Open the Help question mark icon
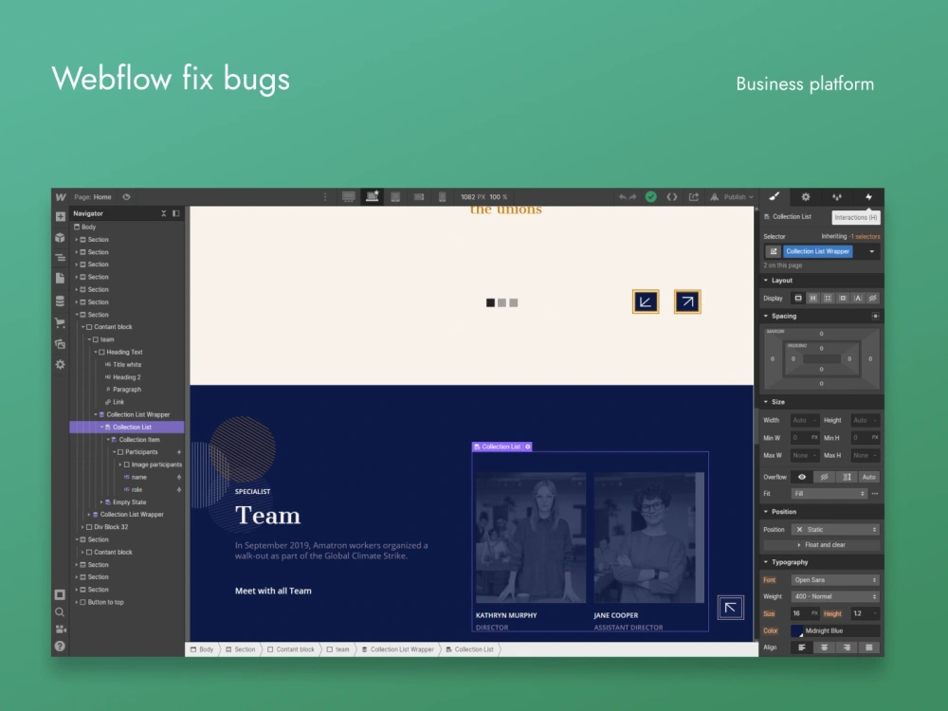Image resolution: width=948 pixels, height=711 pixels. click(60, 646)
